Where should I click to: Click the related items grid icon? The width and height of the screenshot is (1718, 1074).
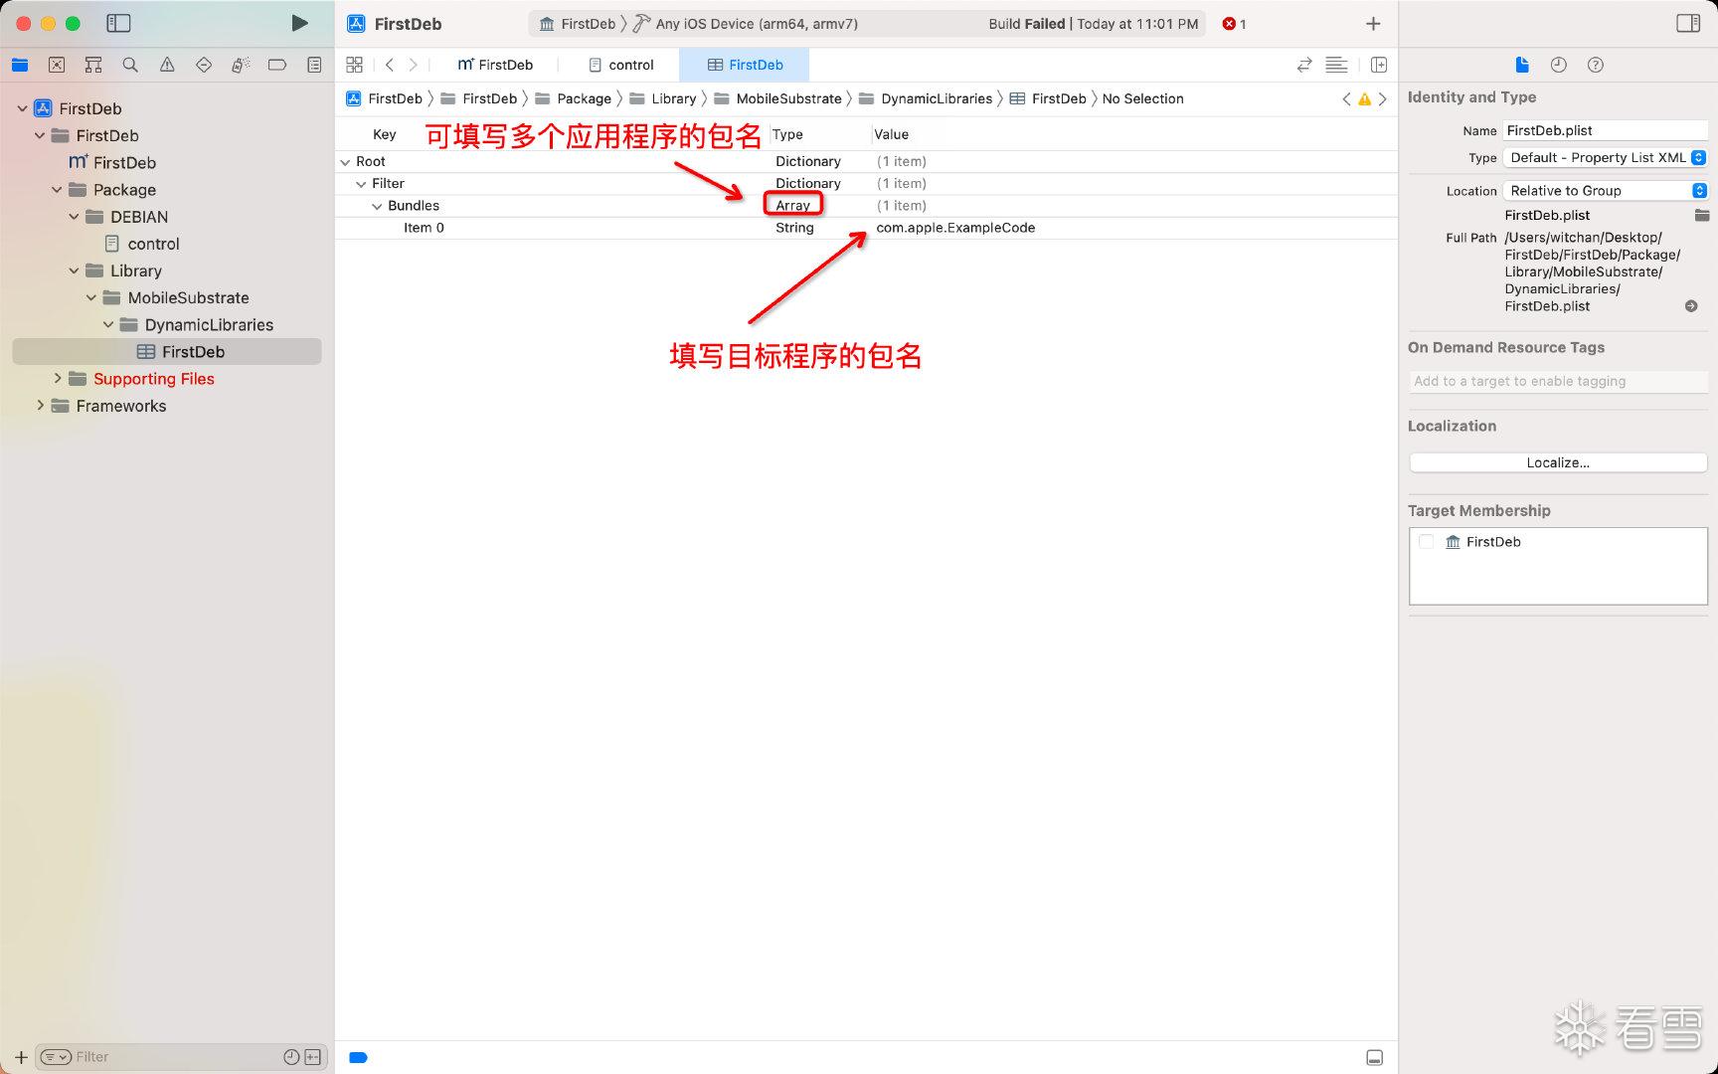(354, 65)
